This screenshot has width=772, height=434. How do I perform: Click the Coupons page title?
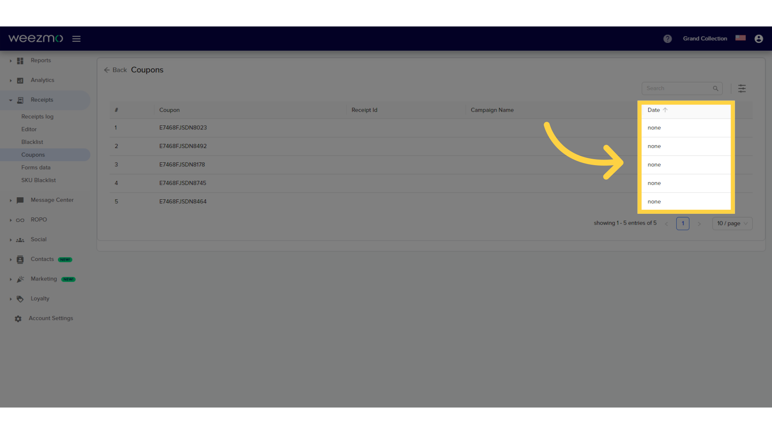147,70
